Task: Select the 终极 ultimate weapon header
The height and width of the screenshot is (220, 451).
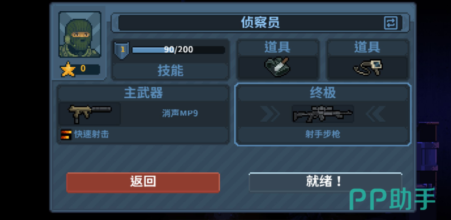Action: coord(323,93)
